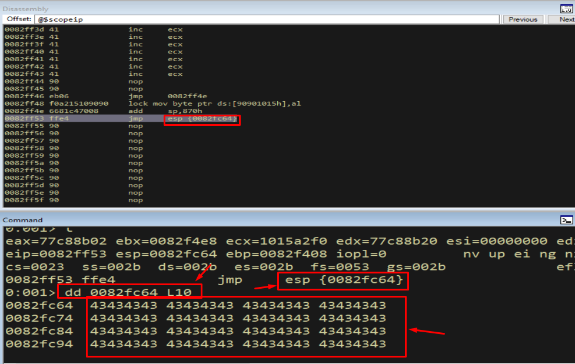Click the line 0082ff41 inc ecx

tap(94, 59)
